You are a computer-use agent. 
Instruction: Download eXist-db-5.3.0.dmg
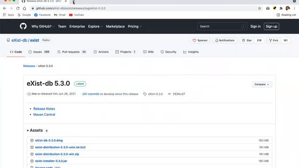click(x=49, y=140)
